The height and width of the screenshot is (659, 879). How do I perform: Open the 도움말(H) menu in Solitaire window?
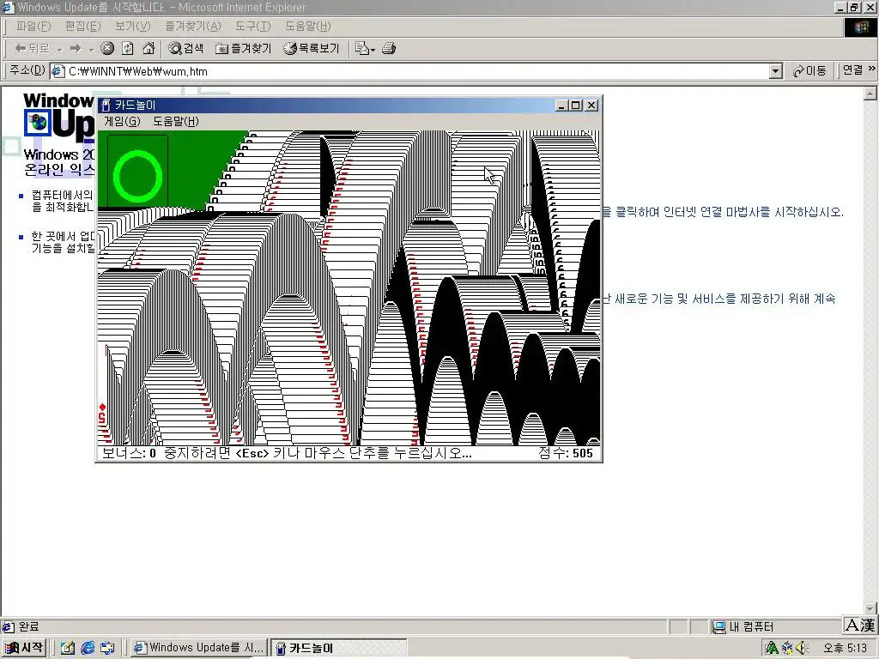click(176, 121)
